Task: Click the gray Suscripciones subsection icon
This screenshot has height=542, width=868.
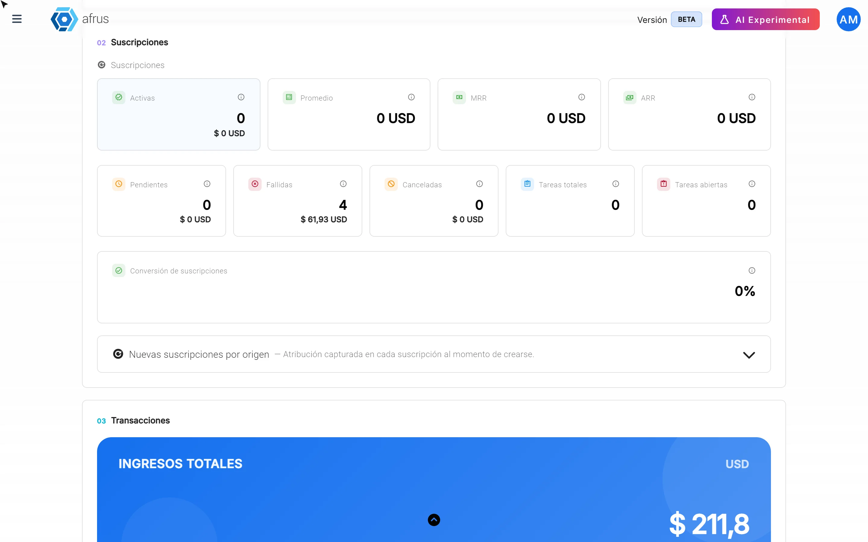Action: [102, 65]
